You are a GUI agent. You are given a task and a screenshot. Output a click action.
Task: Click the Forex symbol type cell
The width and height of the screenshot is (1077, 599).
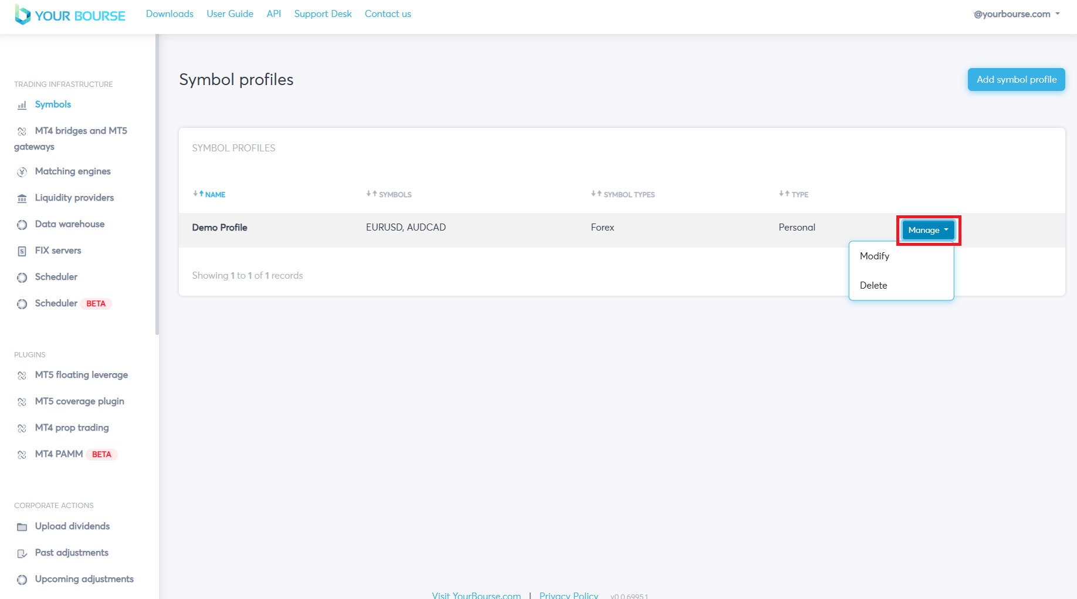pos(602,228)
